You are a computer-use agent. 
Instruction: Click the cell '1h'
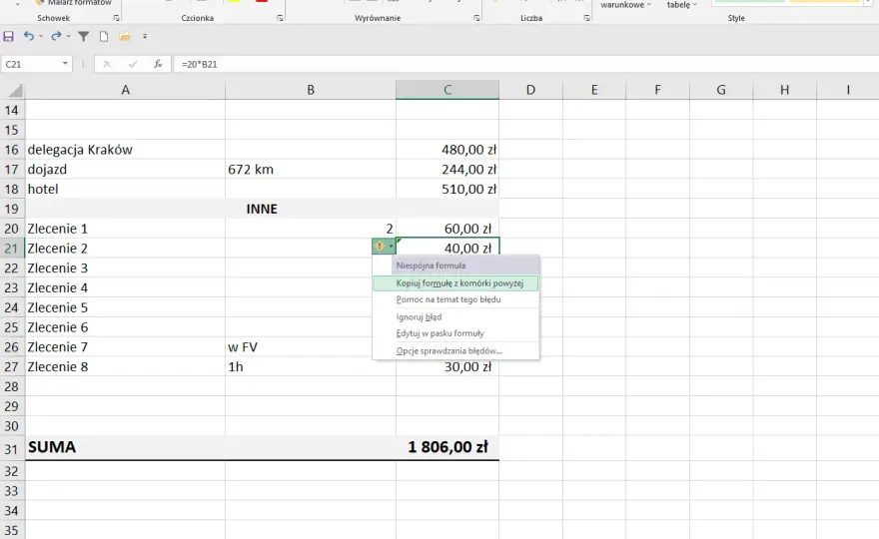point(311,366)
